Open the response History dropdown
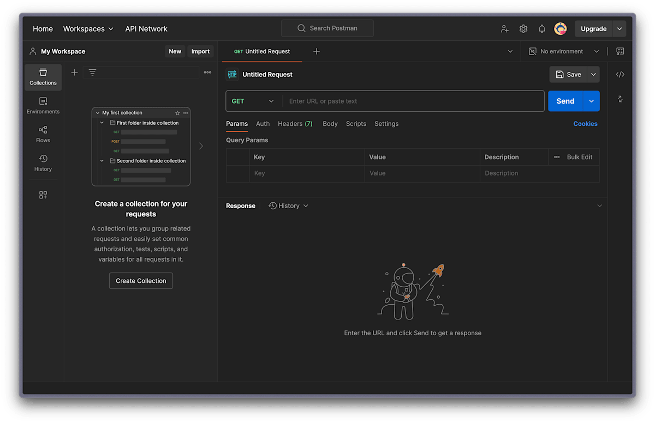655x423 pixels. point(289,206)
